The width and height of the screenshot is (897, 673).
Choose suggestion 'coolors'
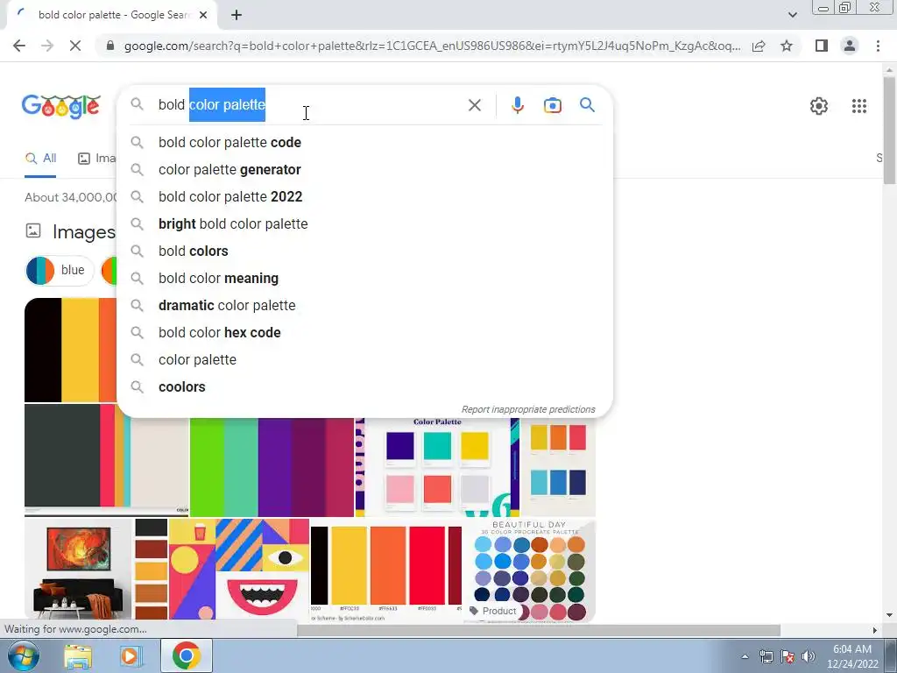point(365,386)
